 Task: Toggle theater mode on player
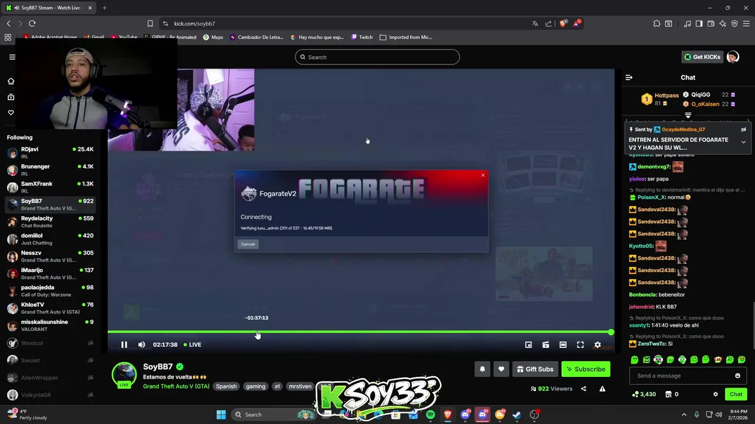(563, 344)
